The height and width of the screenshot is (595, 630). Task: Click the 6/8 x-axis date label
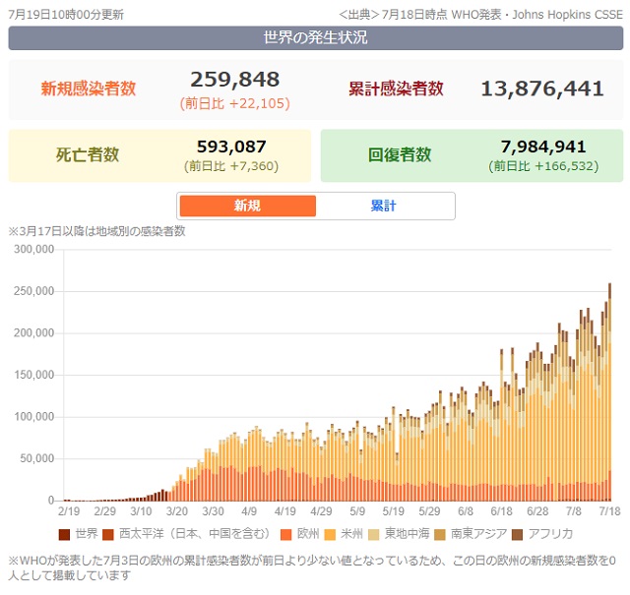(466, 511)
